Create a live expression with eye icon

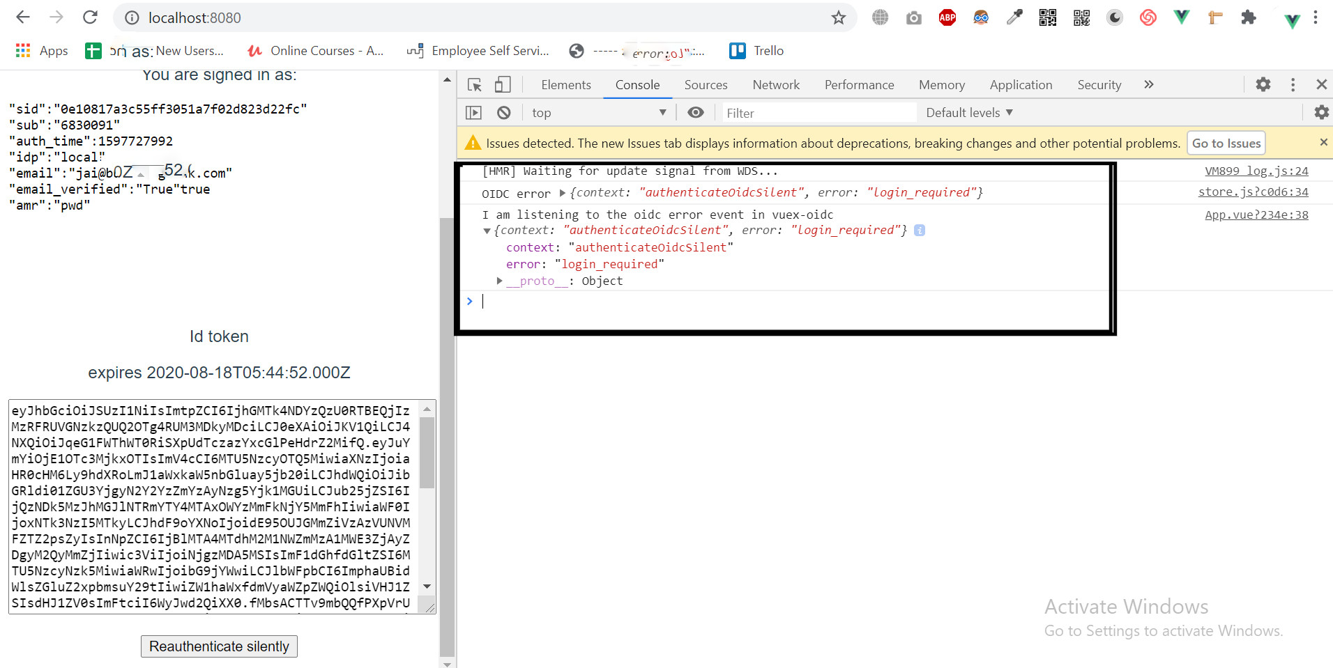(x=696, y=113)
